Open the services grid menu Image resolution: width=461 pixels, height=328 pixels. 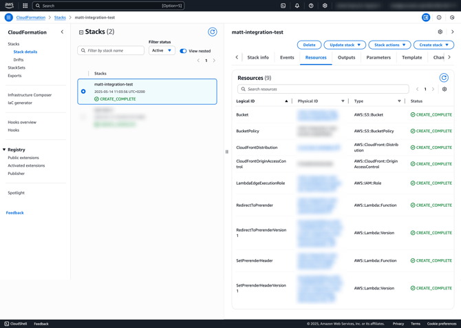(x=25, y=6)
